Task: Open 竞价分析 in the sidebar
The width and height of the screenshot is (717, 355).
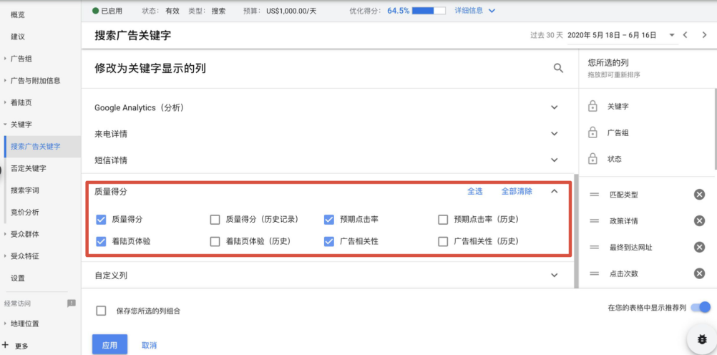Action: tap(25, 213)
